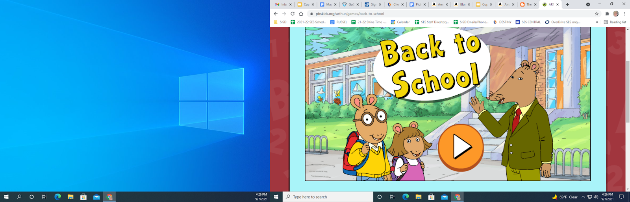
Task: Open the DESTINY bookmark
Action: (502, 22)
